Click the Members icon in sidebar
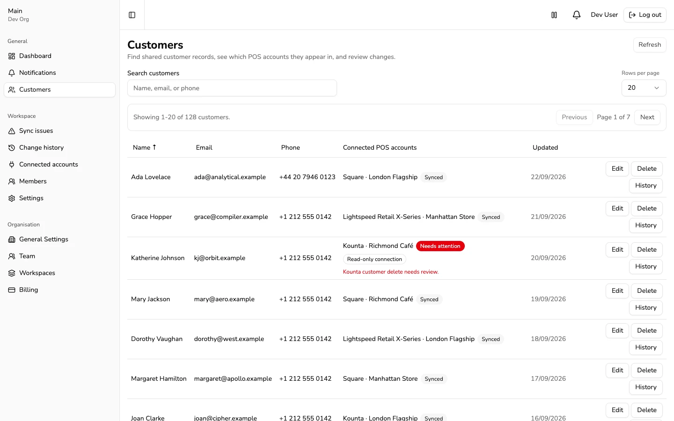Screen dimensions: 674x421 pos(12,181)
